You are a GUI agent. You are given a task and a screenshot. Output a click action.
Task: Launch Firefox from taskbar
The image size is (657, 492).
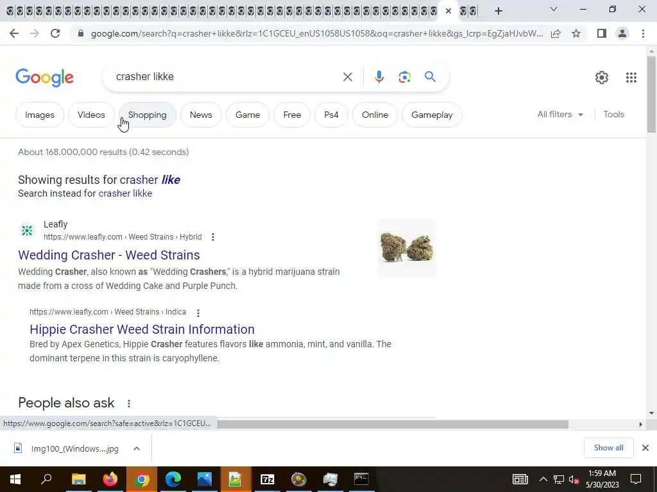(x=110, y=479)
